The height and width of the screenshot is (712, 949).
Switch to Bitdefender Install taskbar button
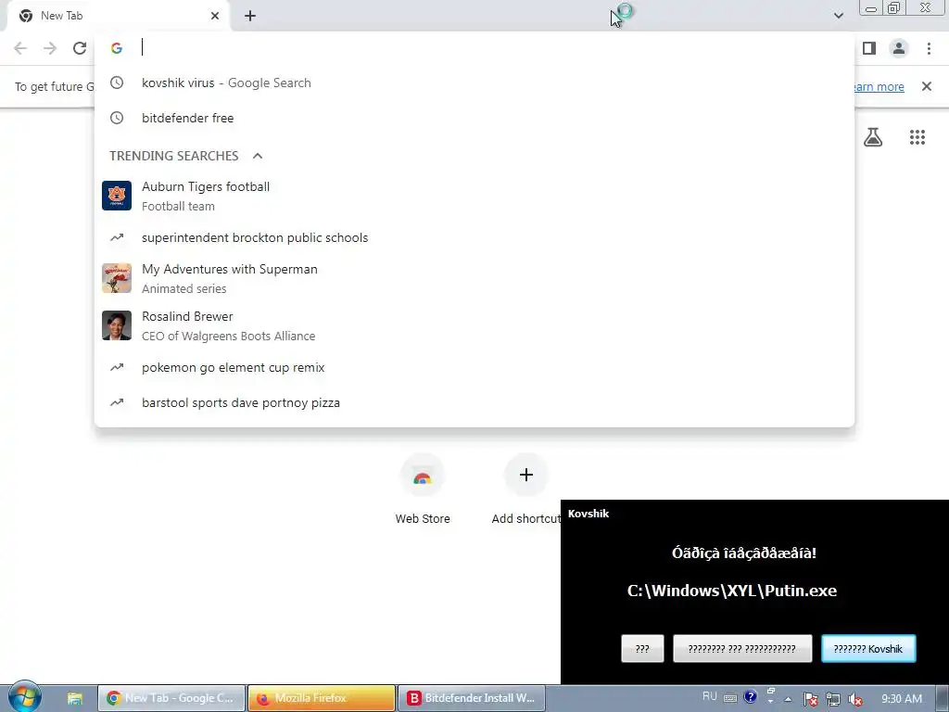472,698
